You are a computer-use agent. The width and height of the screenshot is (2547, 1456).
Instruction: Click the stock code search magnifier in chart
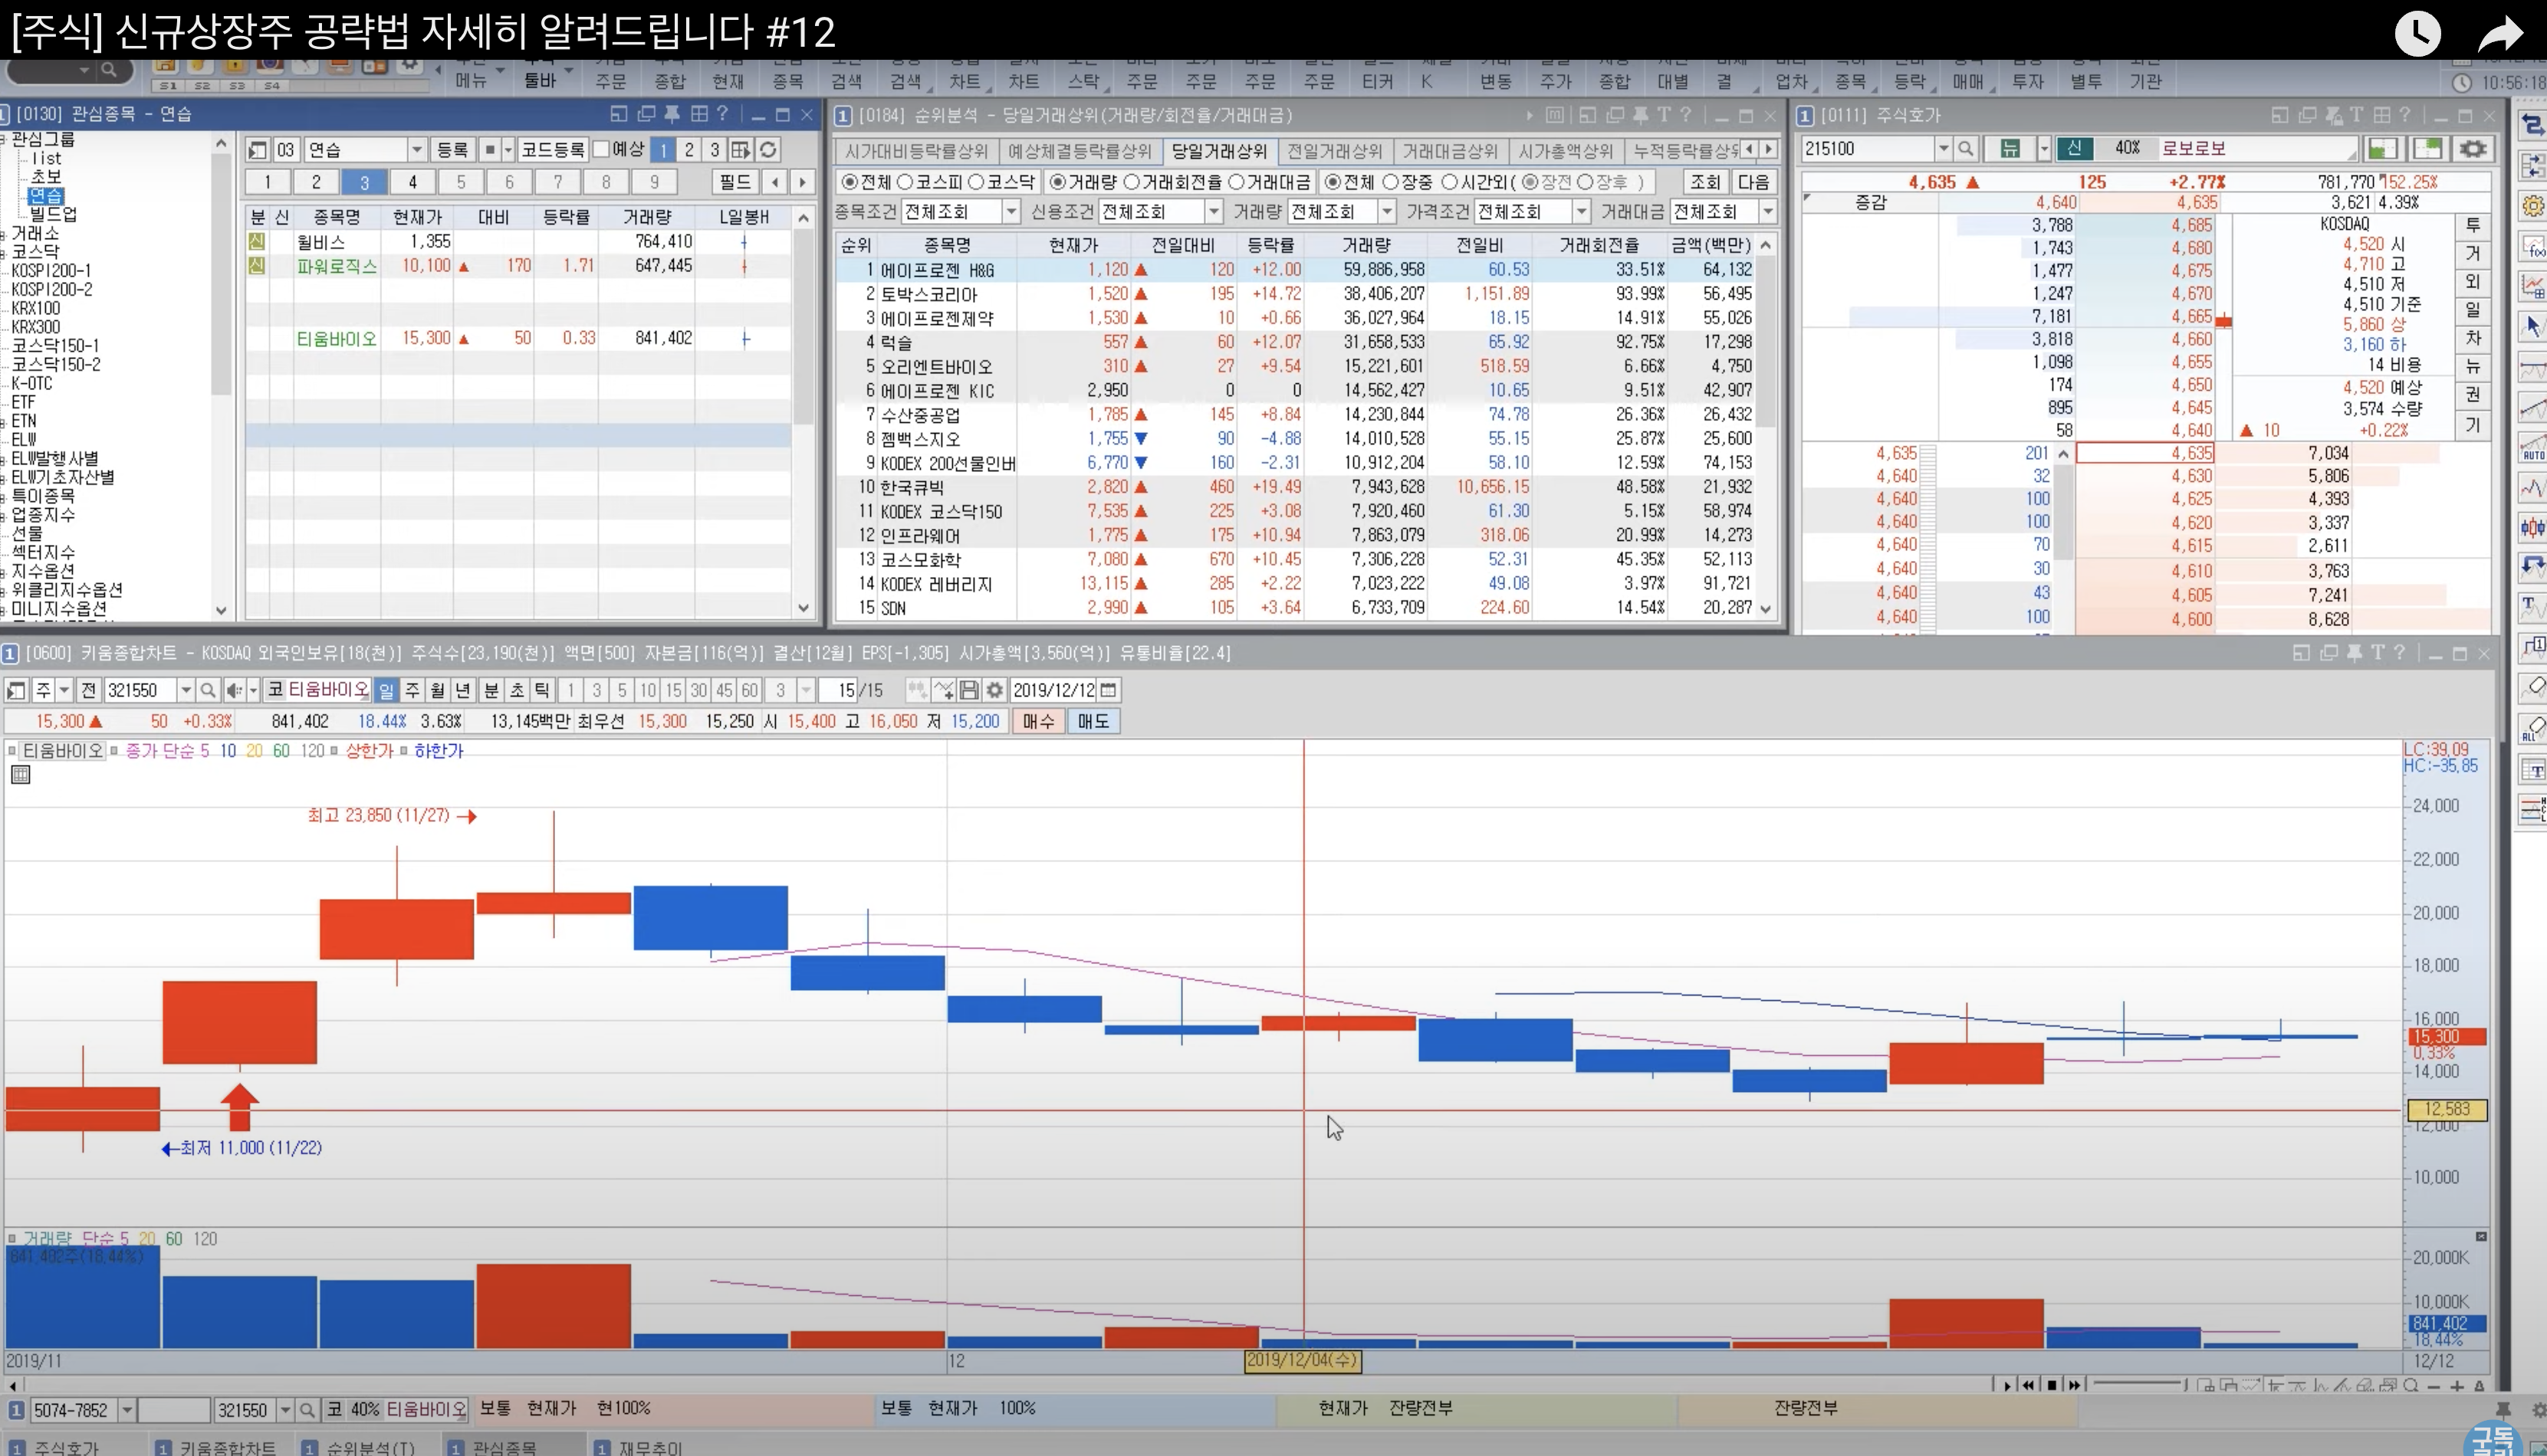pos(208,690)
